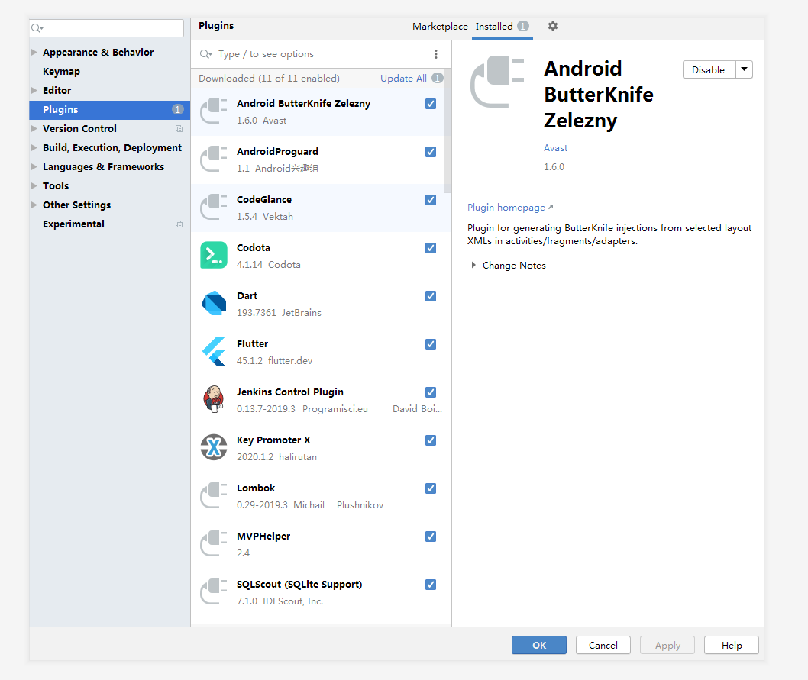Click the Plugins sidebar update badge
This screenshot has height=680, width=808.
pyautogui.click(x=177, y=109)
